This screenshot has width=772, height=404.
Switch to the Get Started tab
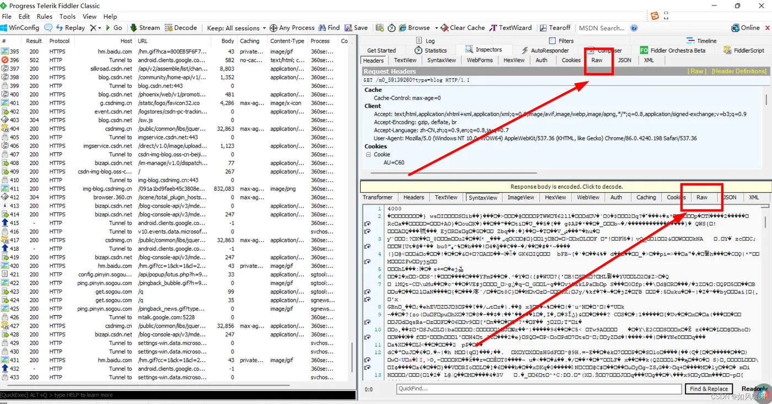tap(382, 50)
